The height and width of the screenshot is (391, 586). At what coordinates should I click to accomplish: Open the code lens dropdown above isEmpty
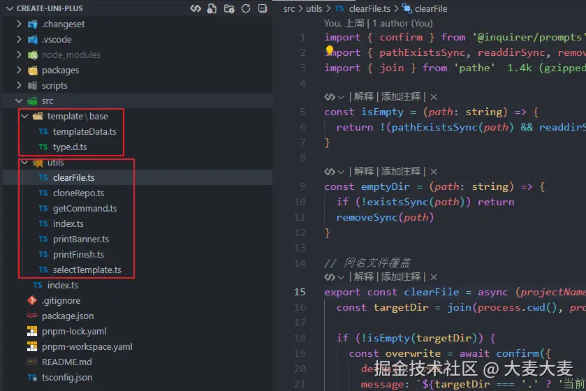pyautogui.click(x=340, y=98)
